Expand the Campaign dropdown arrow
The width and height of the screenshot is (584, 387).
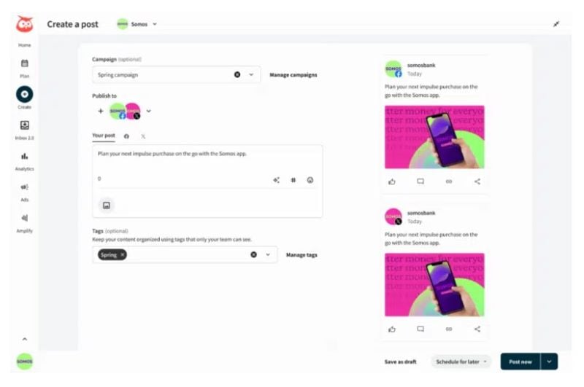pyautogui.click(x=251, y=75)
